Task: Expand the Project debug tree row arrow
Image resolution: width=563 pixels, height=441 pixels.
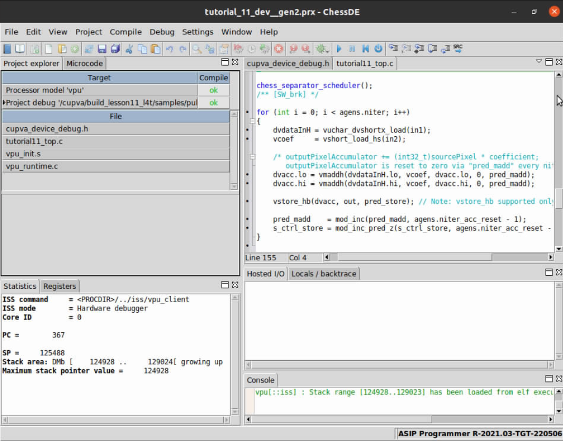Action: pos(4,103)
